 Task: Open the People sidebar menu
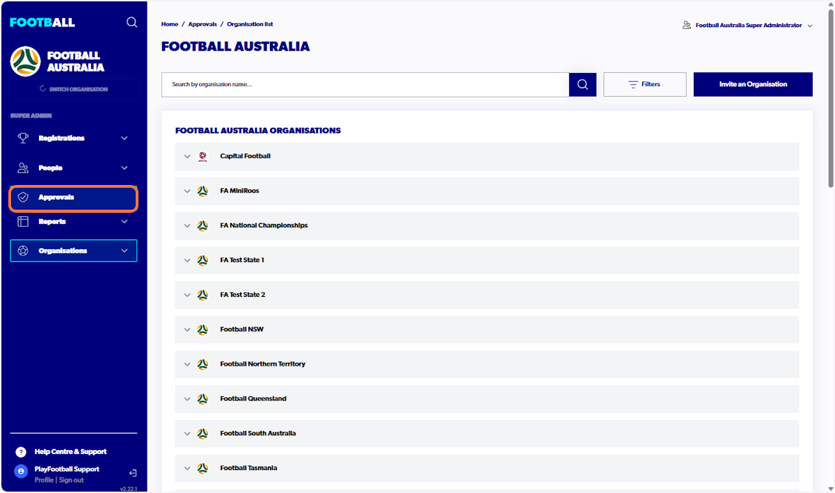point(74,168)
